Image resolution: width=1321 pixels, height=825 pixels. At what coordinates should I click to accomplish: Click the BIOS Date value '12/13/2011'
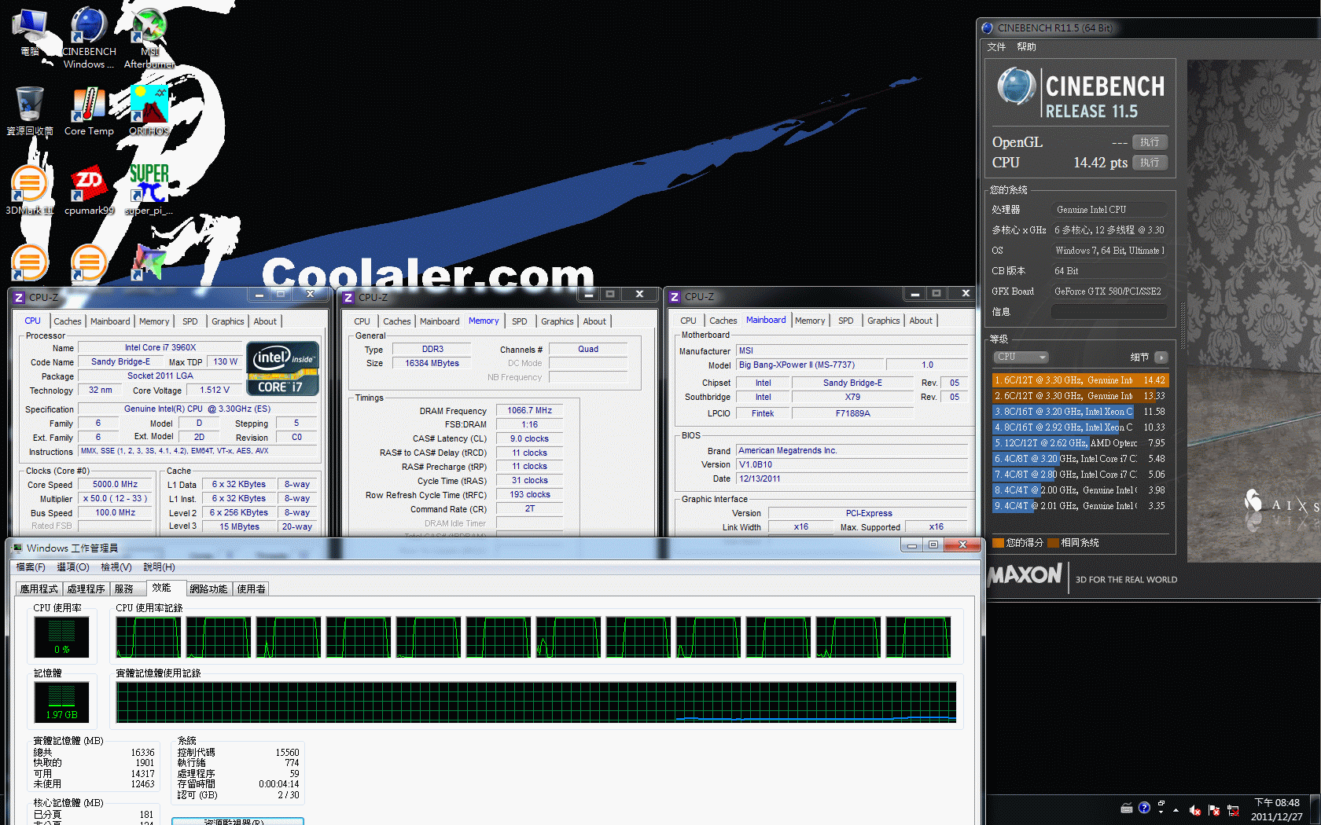[852, 478]
